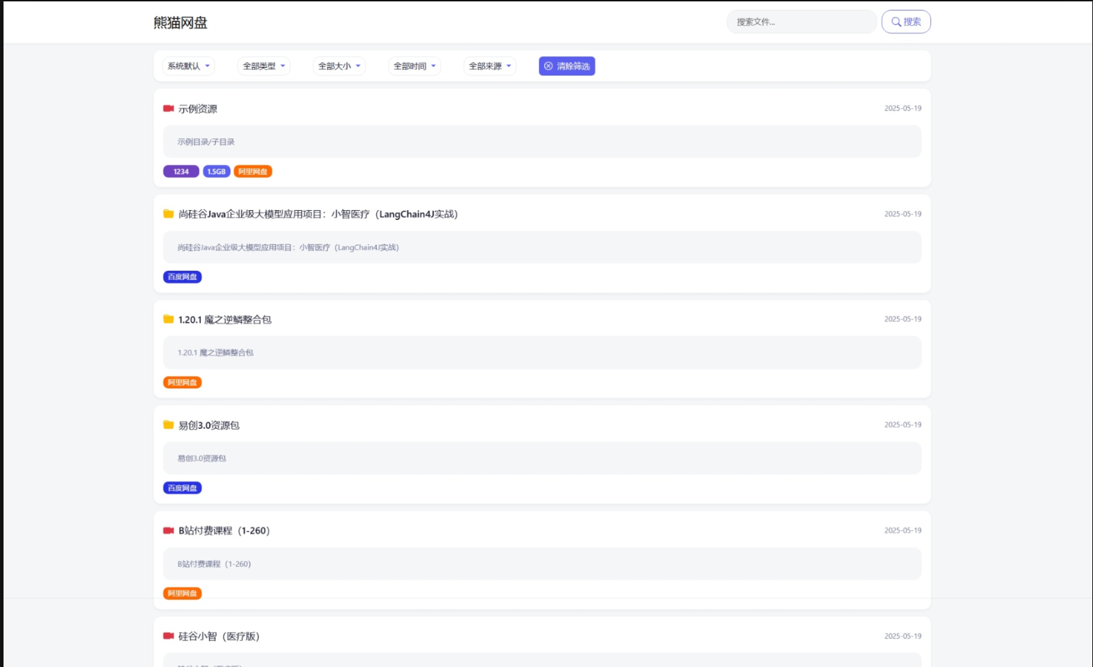Viewport: 1093px width, 667px height.
Task: Open the 硅谷小智 (医疗版) resource title
Action: [x=219, y=636]
